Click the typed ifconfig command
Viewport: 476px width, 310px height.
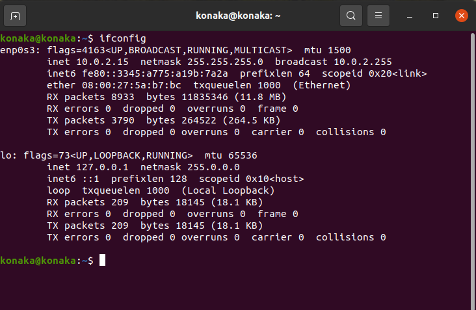click(x=123, y=38)
